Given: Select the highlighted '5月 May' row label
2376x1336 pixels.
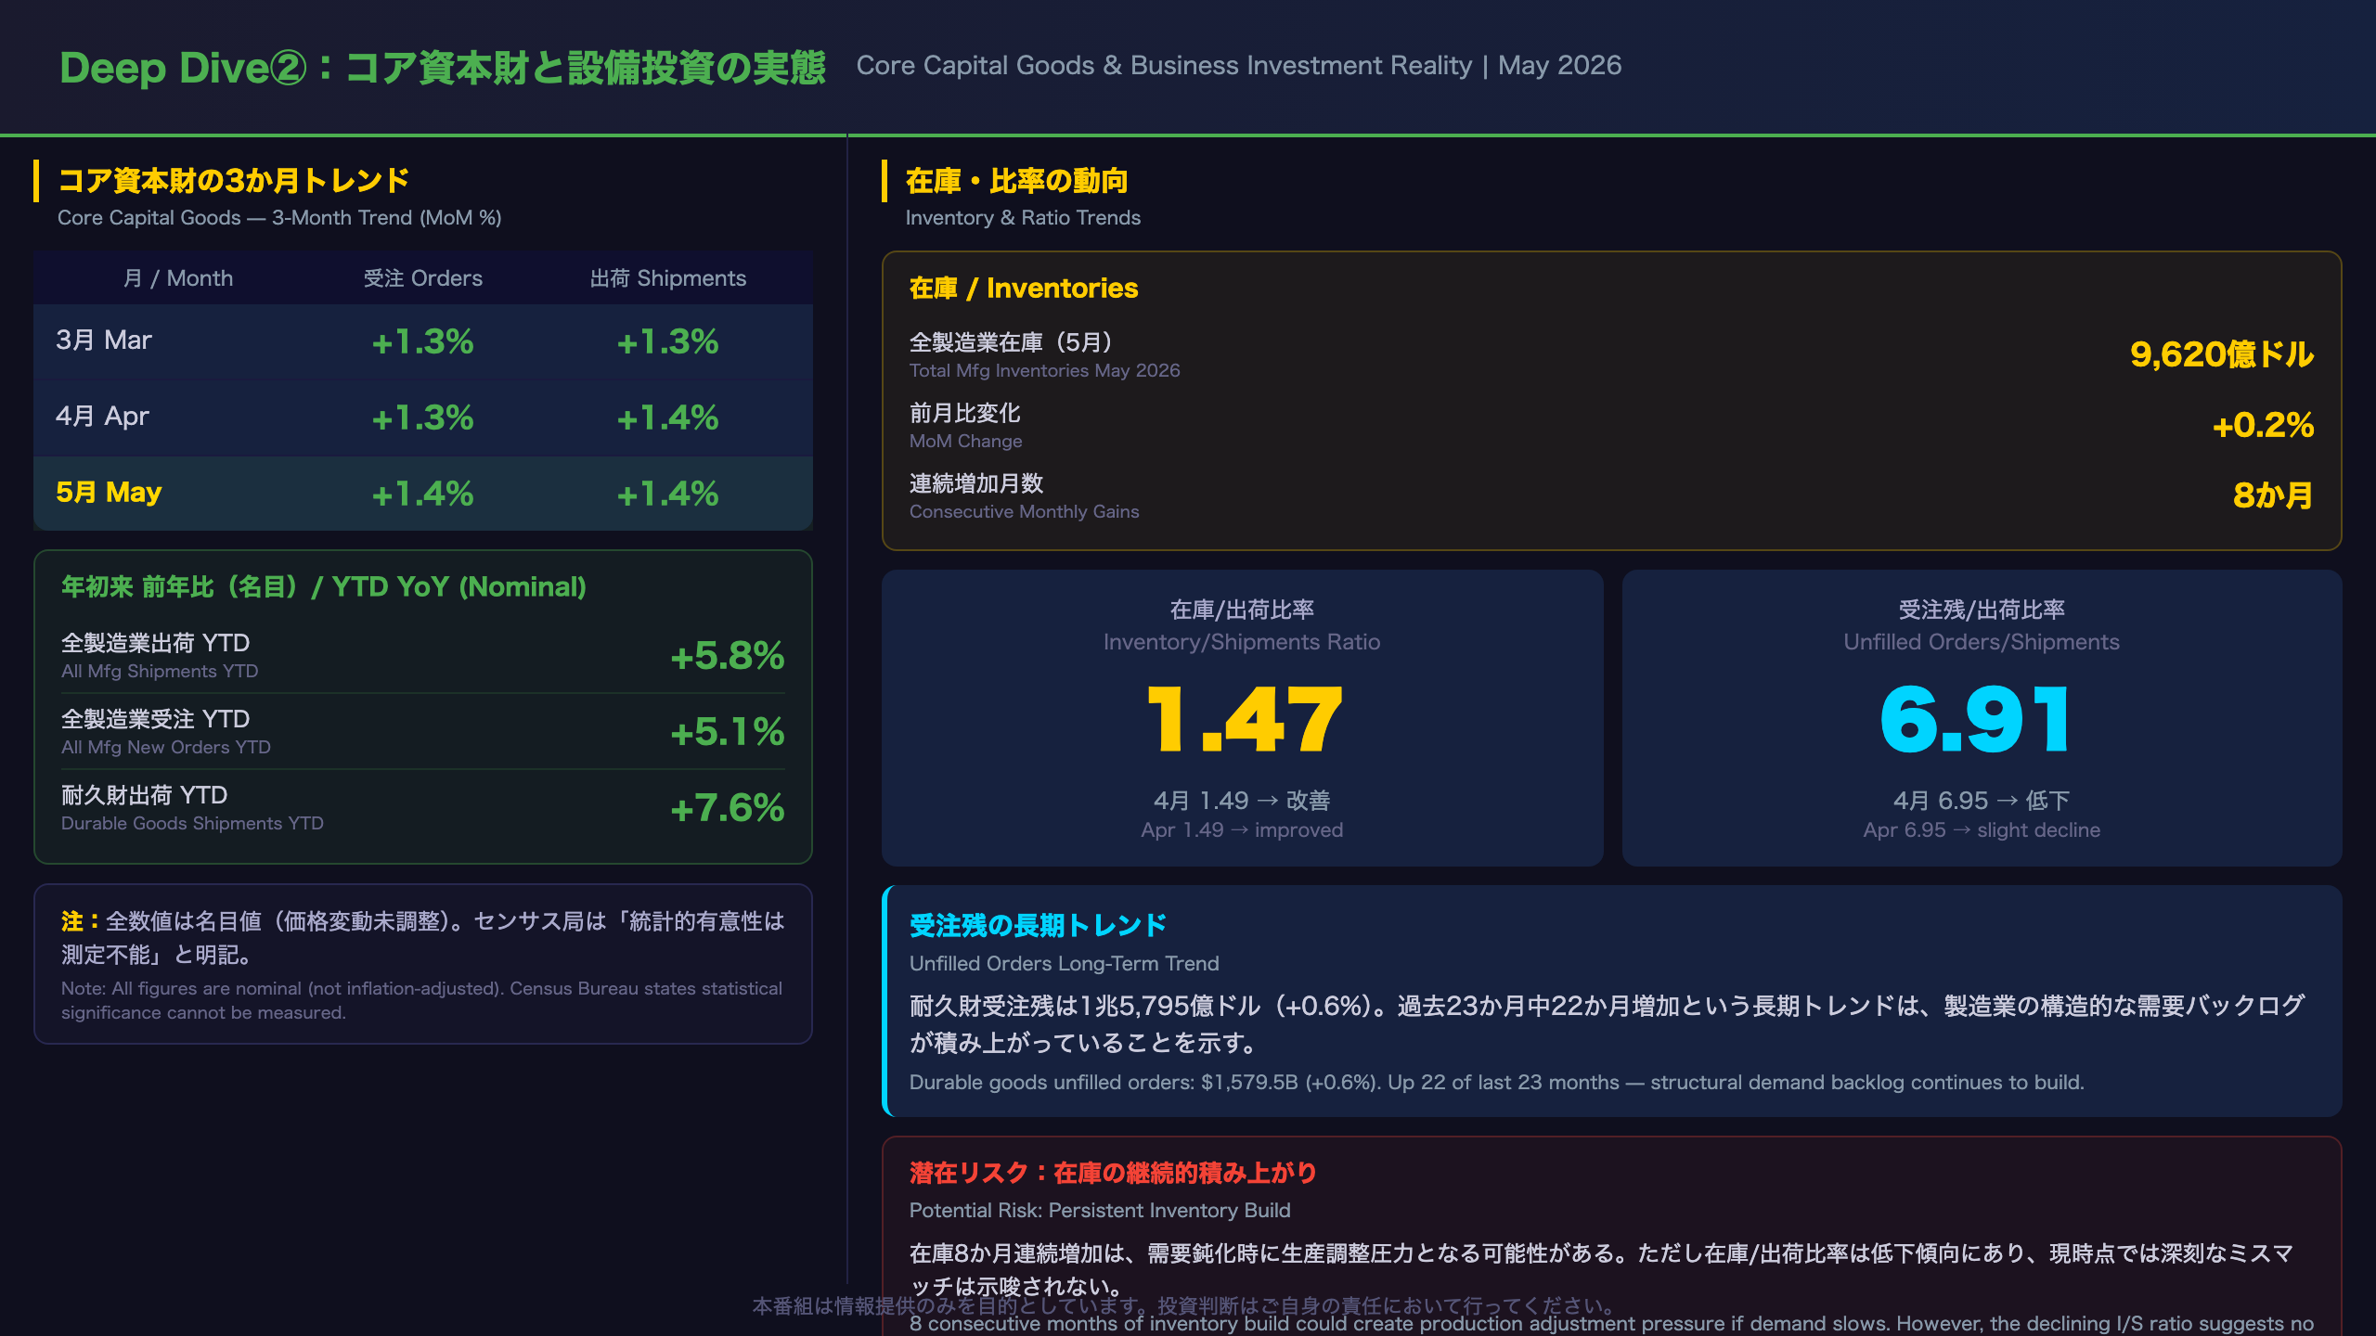Looking at the screenshot, I should (x=109, y=492).
